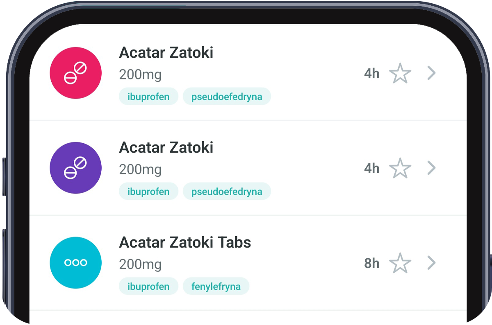Open details chevron for pink Acatar Zatoki

(x=431, y=73)
